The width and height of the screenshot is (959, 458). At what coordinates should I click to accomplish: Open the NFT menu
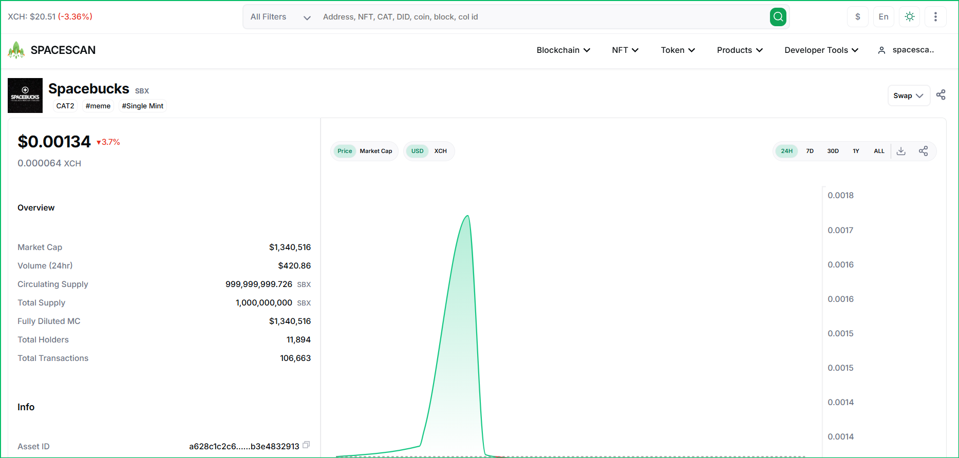coord(625,50)
